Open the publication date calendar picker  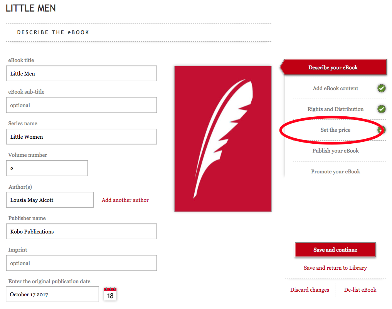tap(110, 294)
